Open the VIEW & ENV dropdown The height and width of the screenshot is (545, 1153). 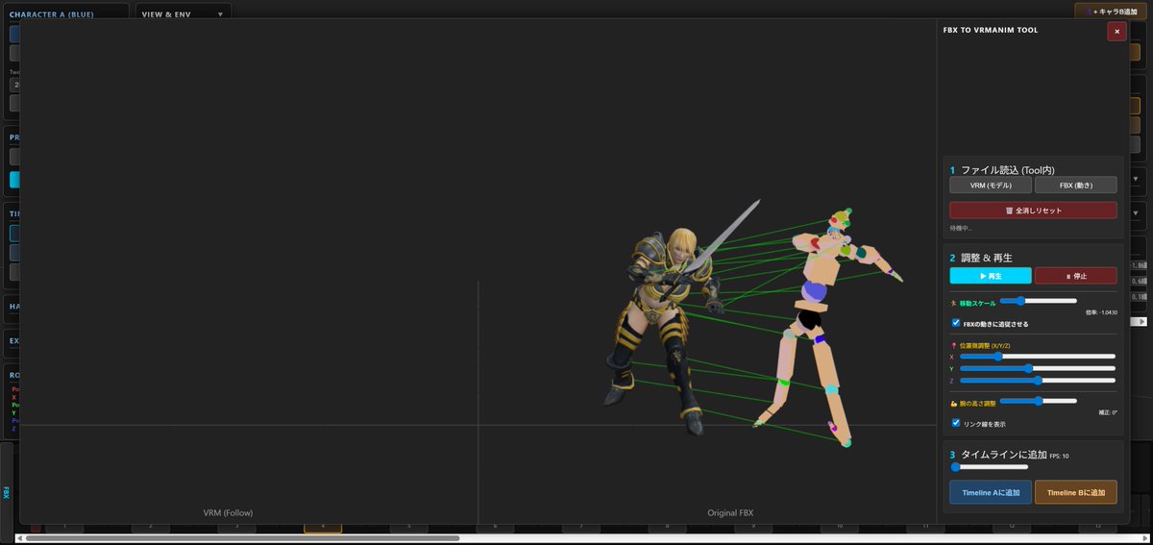pyautogui.click(x=183, y=14)
